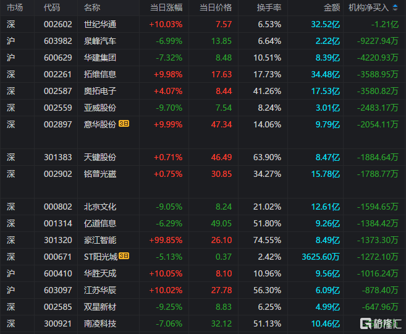Click the 0.37 price cell
Image resolution: width=406 pixels, height=334 pixels.
tap(224, 257)
